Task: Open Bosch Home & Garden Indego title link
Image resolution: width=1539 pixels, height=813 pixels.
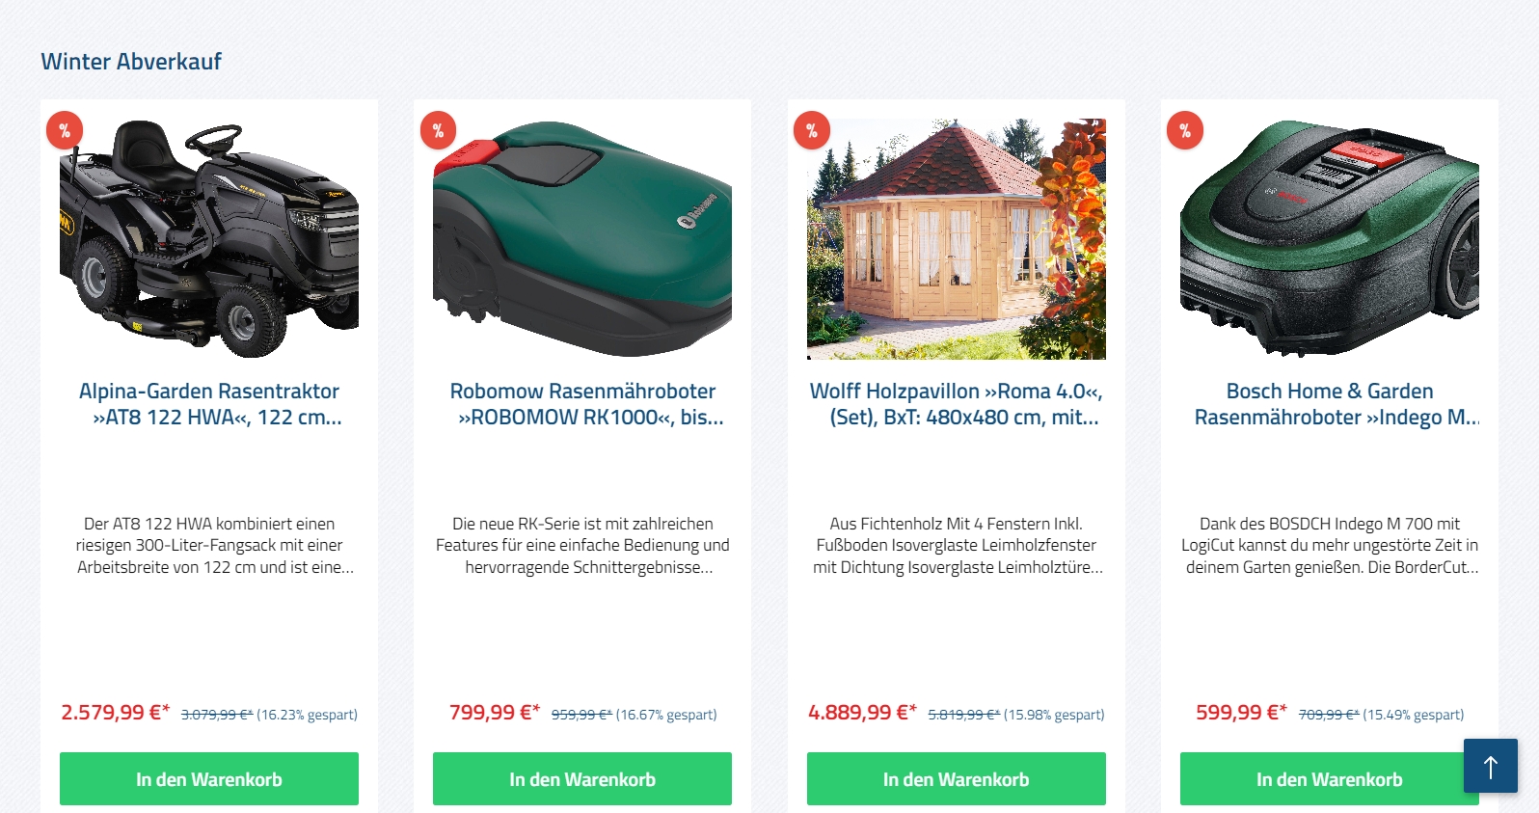Action: pyautogui.click(x=1330, y=404)
